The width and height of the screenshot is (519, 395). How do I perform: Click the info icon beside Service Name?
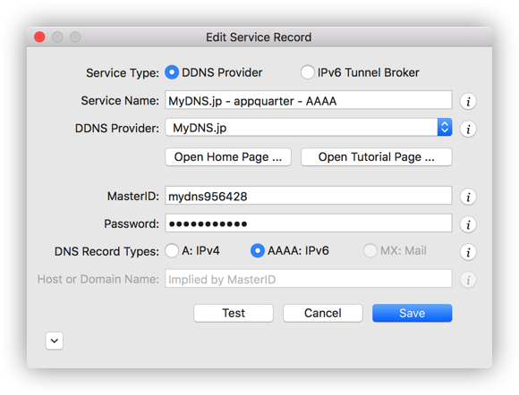click(x=468, y=102)
